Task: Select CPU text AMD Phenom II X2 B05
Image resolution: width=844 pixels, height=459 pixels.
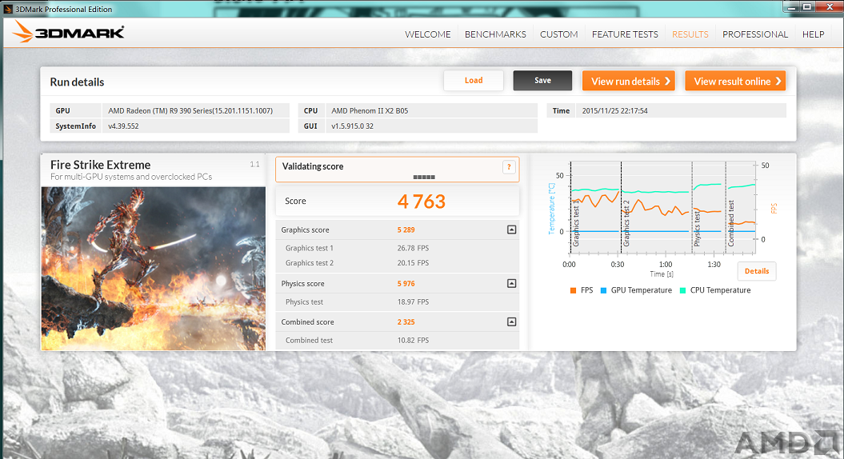Action: pyautogui.click(x=370, y=111)
